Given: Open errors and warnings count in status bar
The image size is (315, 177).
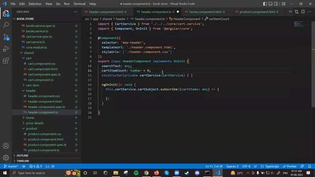Looking at the screenshot, I should tap(35, 166).
